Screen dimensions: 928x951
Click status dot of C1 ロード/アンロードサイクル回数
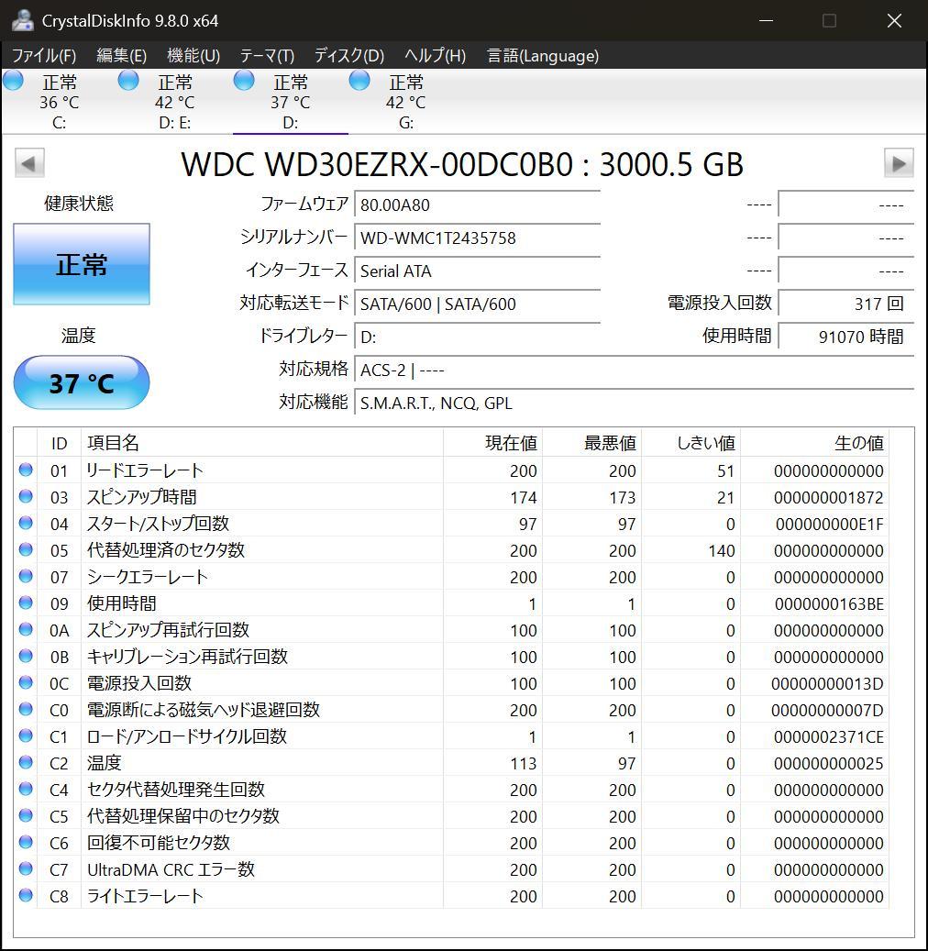(26, 735)
